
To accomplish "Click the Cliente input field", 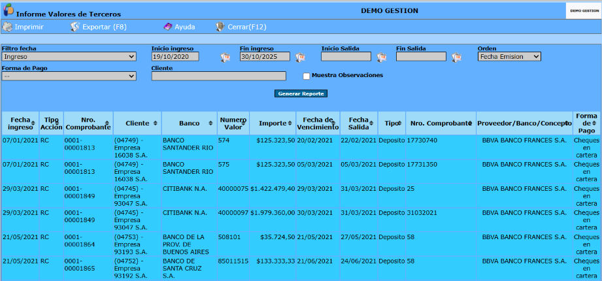I will [219, 76].
